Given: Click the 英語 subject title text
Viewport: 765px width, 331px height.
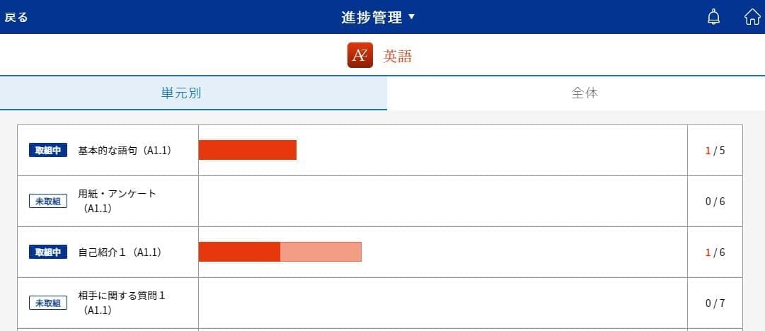Looking at the screenshot, I should [x=397, y=56].
